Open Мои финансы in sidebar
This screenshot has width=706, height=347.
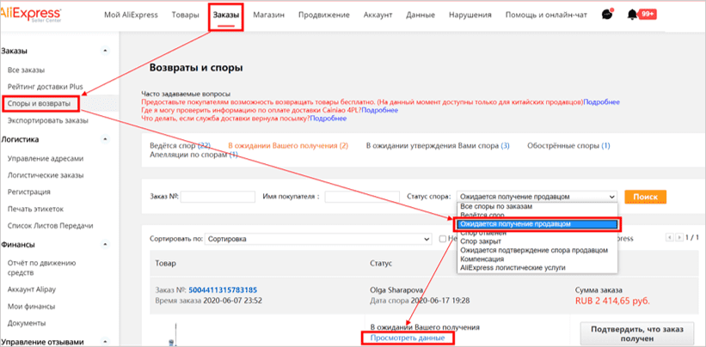(x=31, y=307)
